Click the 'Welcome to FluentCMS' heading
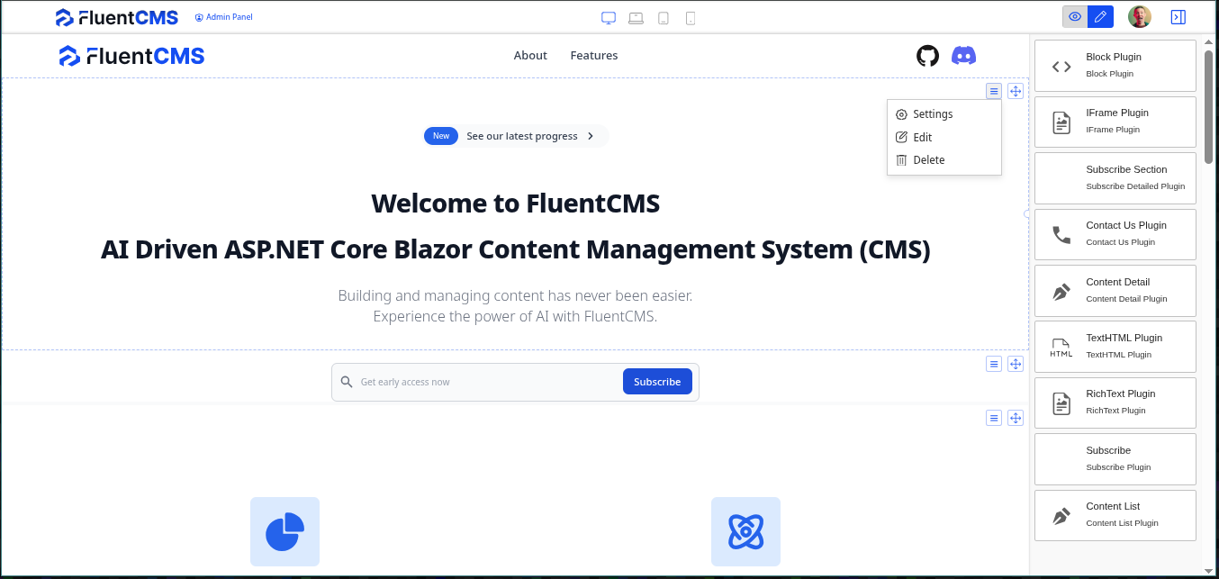Viewport: 1219px width, 579px height. (516, 204)
